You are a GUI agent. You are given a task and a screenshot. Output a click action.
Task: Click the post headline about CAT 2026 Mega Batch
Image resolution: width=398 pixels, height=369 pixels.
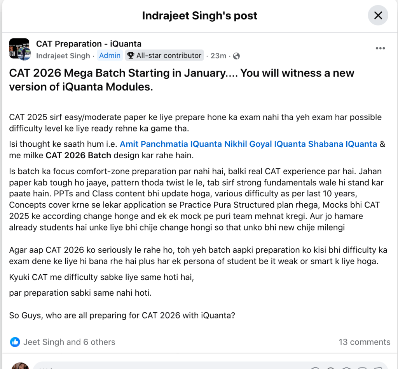coord(182,80)
